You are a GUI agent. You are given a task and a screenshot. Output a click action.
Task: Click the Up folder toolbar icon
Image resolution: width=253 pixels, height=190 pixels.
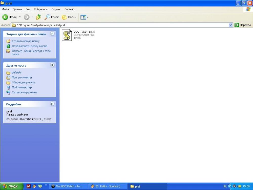pyautogui.click(x=38, y=17)
